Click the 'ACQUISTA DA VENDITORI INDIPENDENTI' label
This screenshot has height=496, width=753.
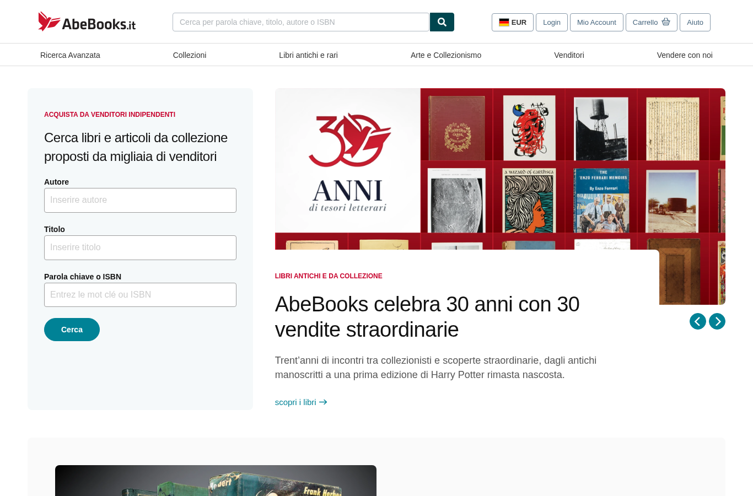click(x=110, y=115)
